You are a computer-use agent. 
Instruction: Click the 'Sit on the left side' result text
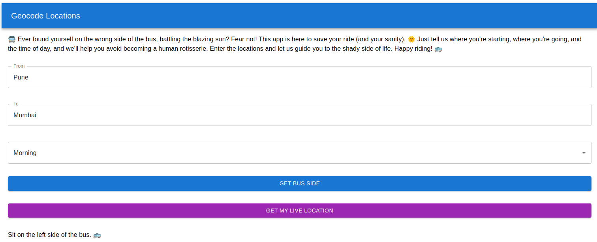click(x=49, y=235)
